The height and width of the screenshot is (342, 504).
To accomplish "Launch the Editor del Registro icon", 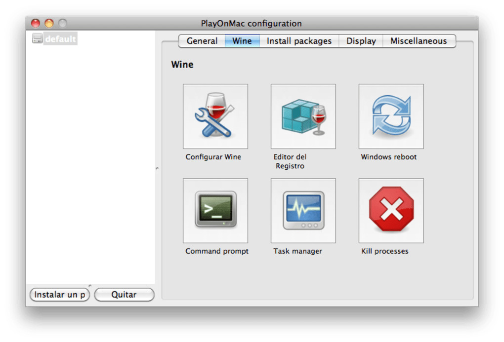I will pyautogui.click(x=303, y=116).
